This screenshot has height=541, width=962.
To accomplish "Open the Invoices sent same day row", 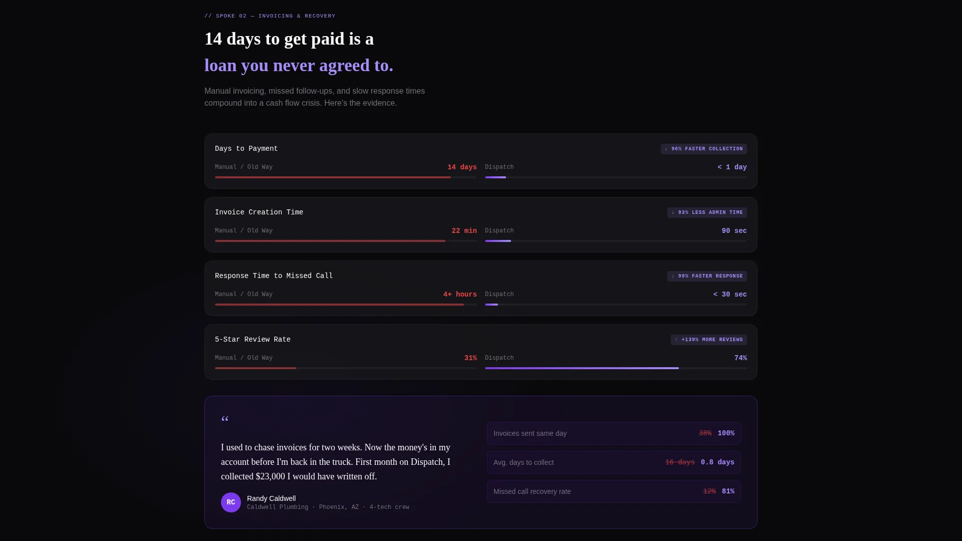I will pyautogui.click(x=614, y=433).
